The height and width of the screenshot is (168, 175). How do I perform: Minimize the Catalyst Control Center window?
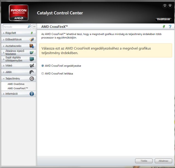[x=165, y=6]
